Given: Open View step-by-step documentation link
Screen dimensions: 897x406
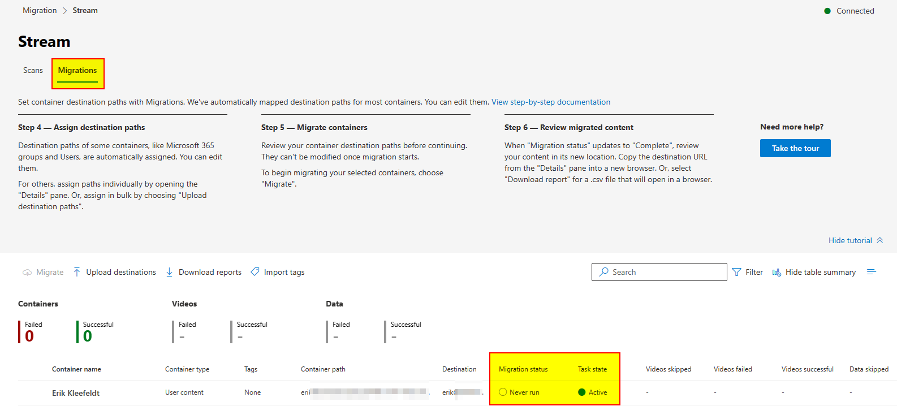Looking at the screenshot, I should (550, 102).
